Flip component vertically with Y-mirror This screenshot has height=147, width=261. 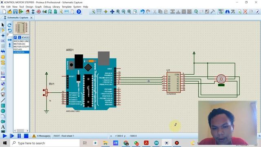(9, 45)
